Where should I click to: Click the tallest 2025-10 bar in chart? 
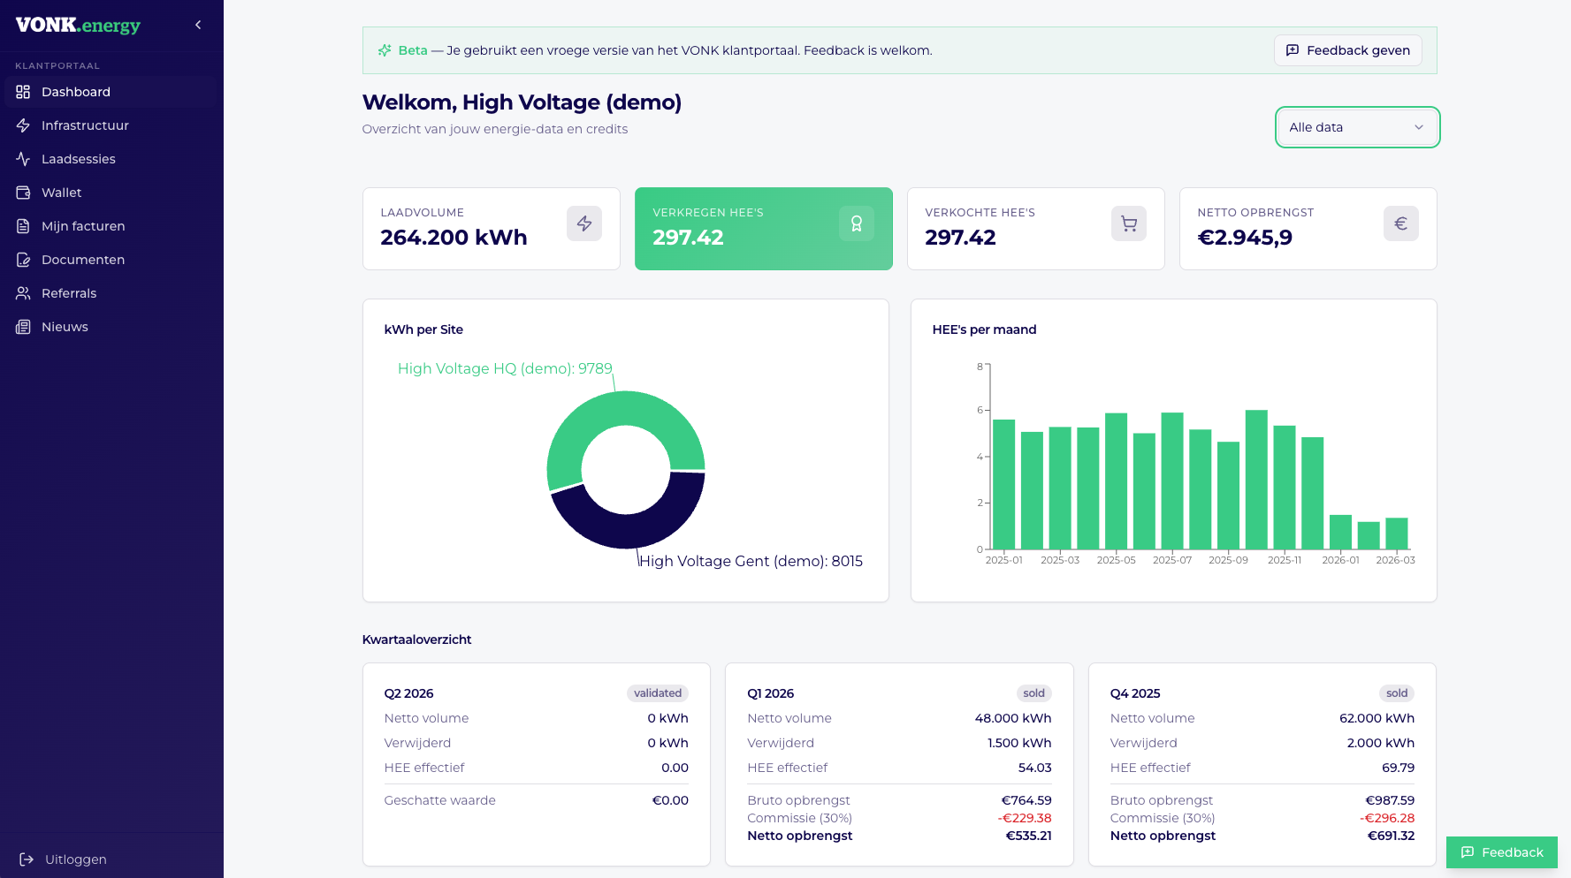pos(1256,480)
